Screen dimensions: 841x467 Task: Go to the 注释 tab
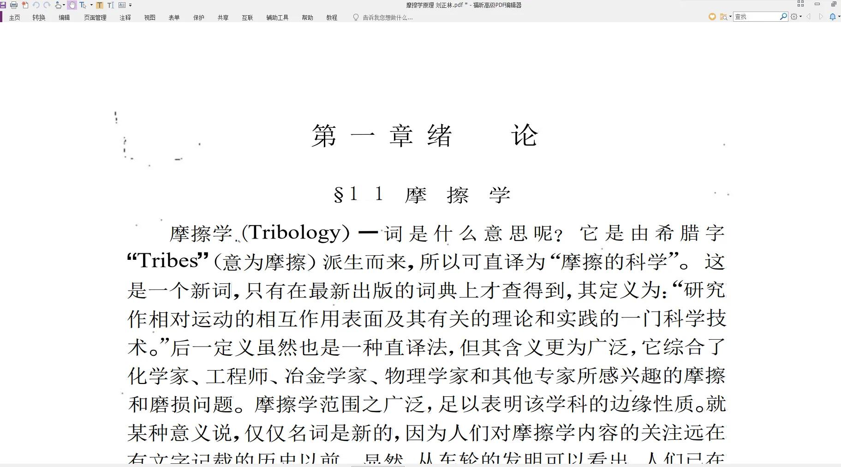(125, 18)
